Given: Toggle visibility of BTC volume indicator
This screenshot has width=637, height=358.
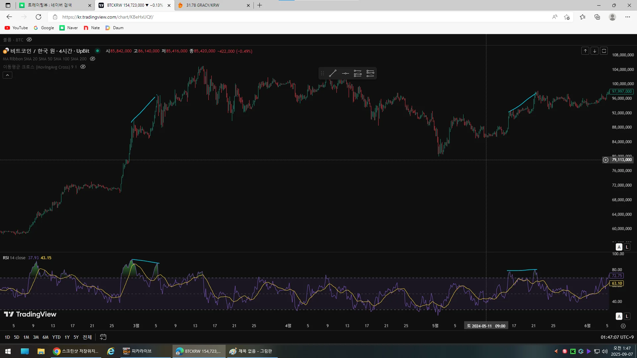Looking at the screenshot, I should (x=29, y=39).
